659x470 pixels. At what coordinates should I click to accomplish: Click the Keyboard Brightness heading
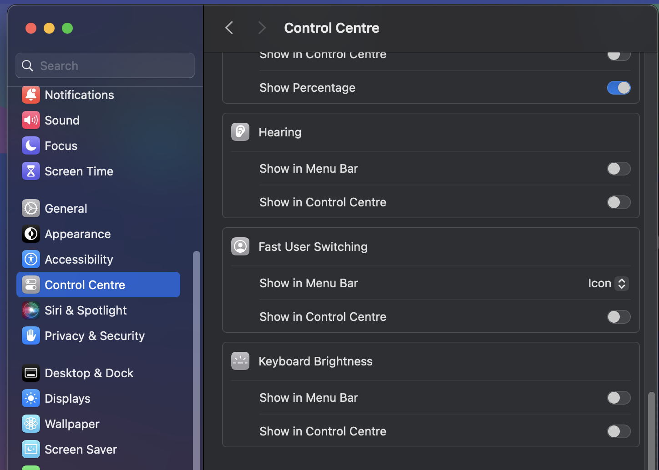tap(315, 361)
